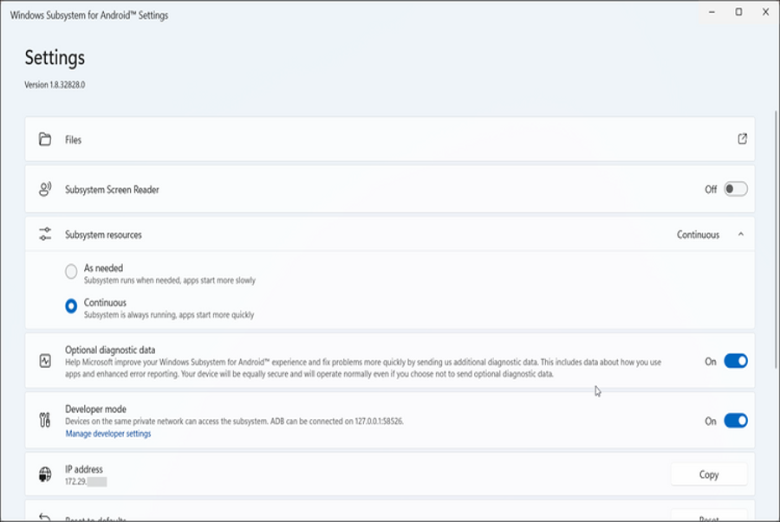Turn off the Developer mode toggle
This screenshot has width=780, height=522.
point(736,421)
